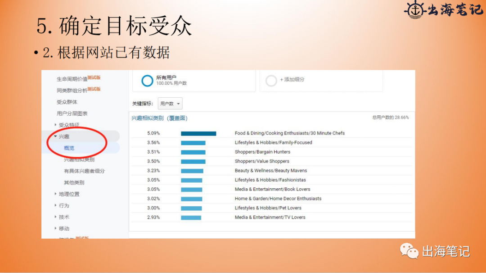Click the 3.23% percentage value

tap(153, 170)
